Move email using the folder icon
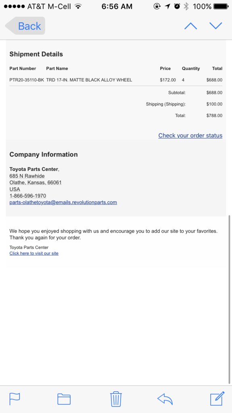 click(x=64, y=399)
